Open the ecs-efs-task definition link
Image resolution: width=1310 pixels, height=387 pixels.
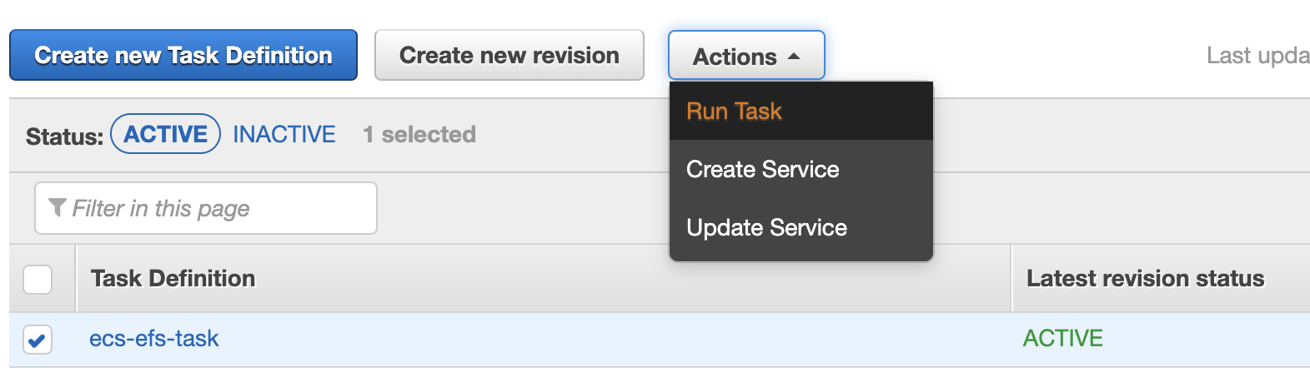tap(153, 339)
